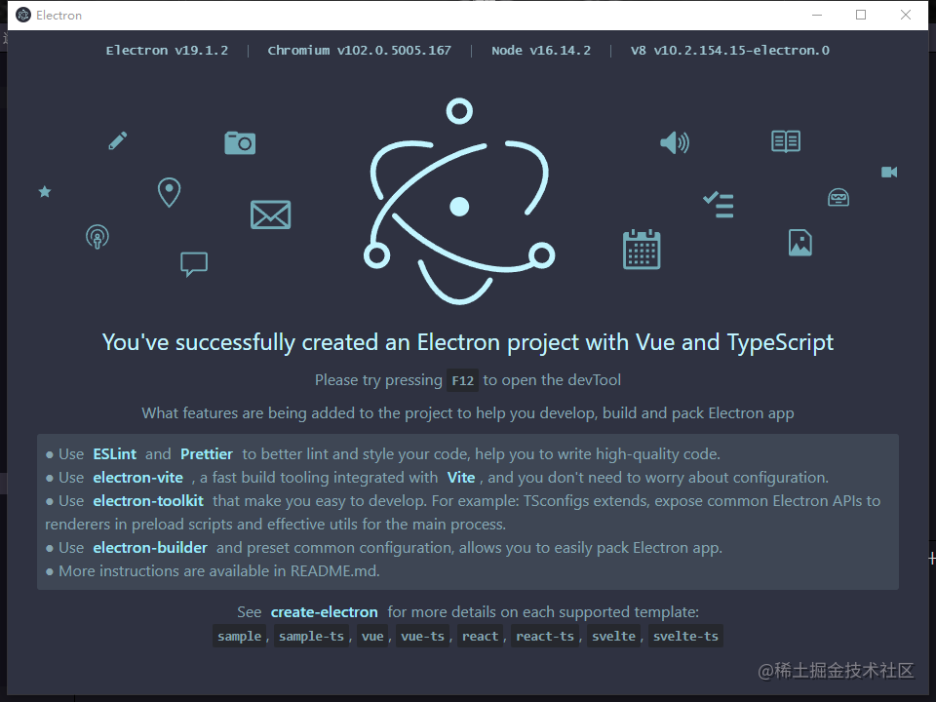Image resolution: width=936 pixels, height=702 pixels.
Task: Click the podcast broadcast icon
Action: point(97,237)
